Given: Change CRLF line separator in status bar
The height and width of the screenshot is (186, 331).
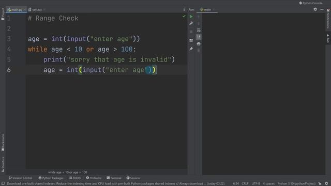Looking at the screenshot, I should (x=245, y=184).
